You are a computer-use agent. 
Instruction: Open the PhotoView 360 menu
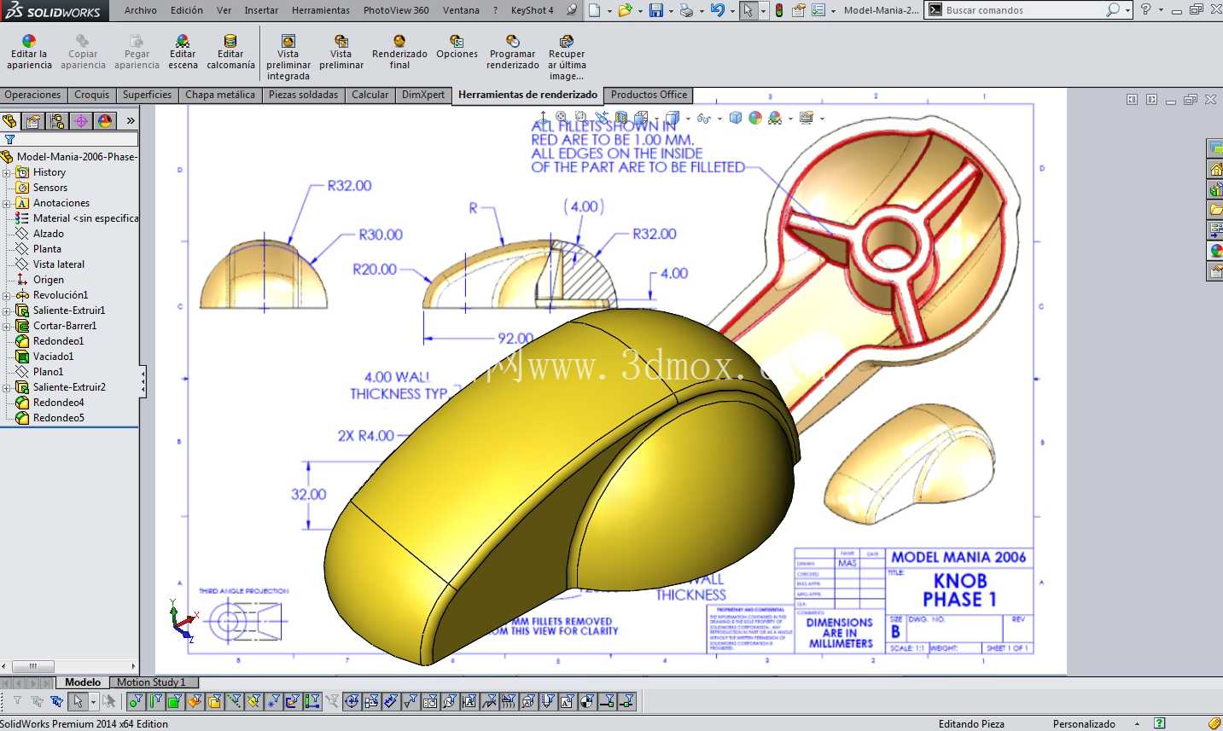(x=396, y=10)
